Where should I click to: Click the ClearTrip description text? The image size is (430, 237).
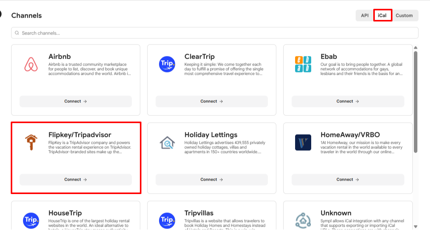224,69
